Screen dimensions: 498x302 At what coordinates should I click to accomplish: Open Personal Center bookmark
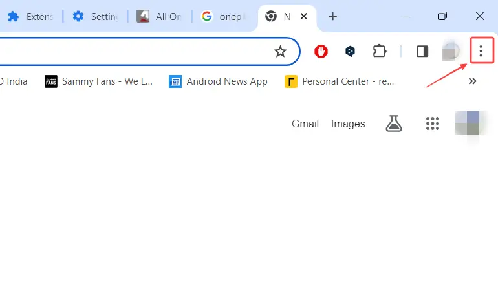pos(340,81)
